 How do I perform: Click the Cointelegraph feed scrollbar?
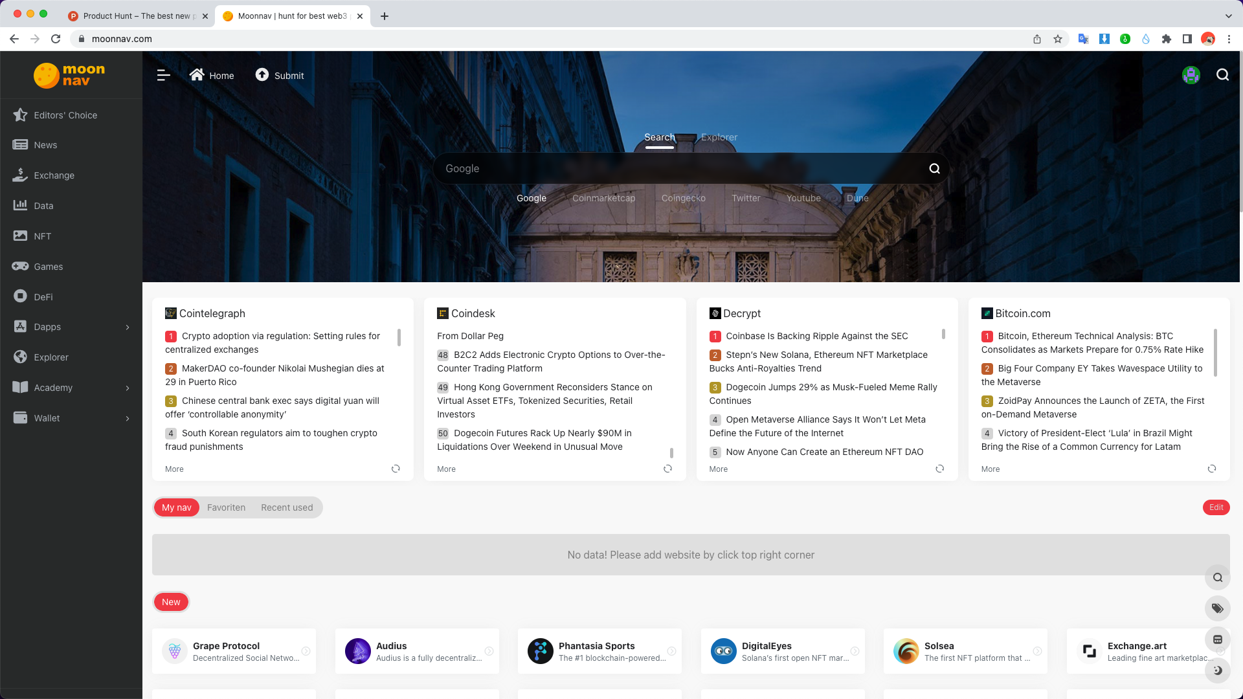399,338
